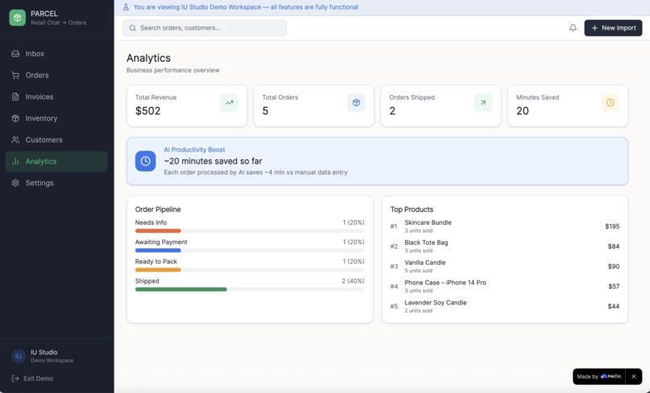Click the Orders Shipped value 2
The width and height of the screenshot is (650, 393).
[392, 110]
